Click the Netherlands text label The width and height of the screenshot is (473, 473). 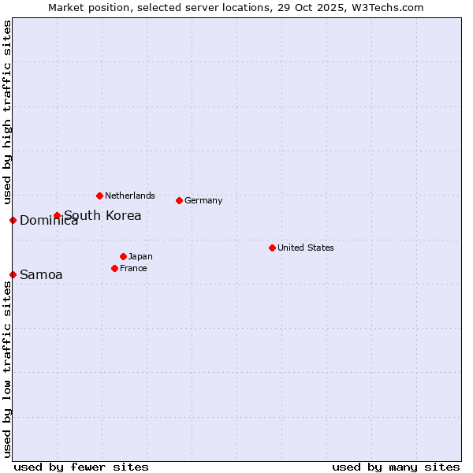129,196
